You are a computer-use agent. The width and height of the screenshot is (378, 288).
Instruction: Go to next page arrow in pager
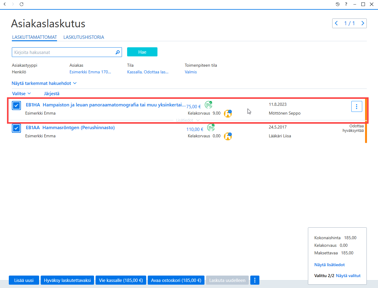363,23
